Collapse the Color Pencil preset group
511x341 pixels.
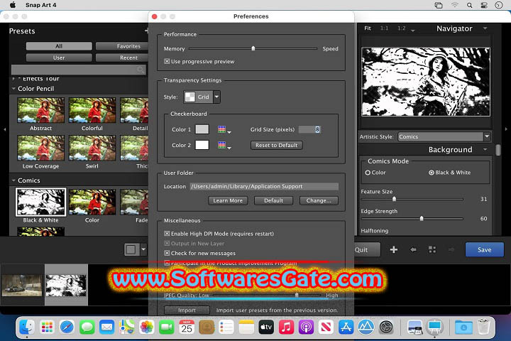point(13,88)
